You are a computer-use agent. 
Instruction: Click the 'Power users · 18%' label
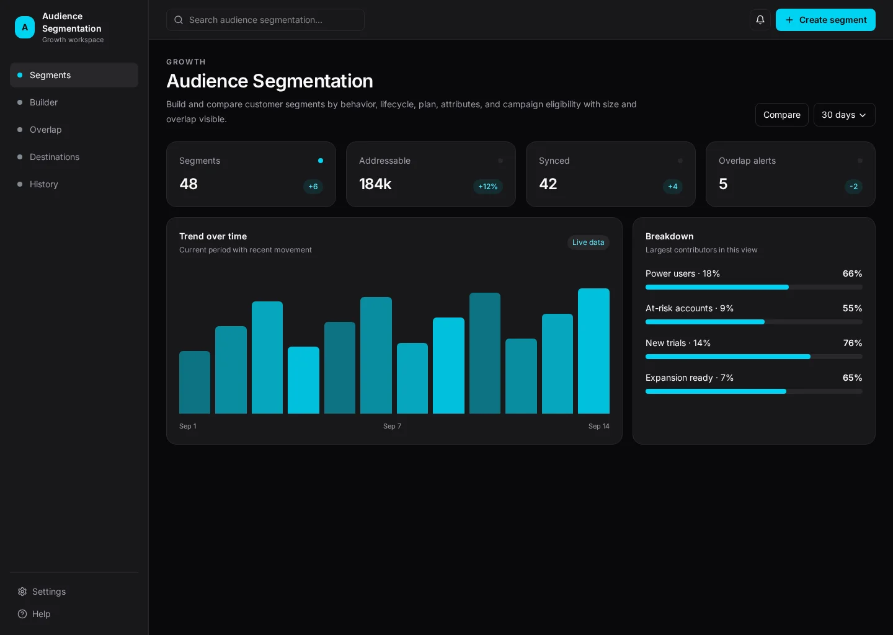click(683, 273)
